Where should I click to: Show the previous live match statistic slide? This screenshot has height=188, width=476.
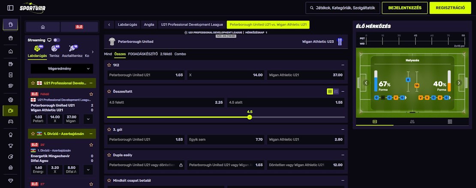coord(366,83)
